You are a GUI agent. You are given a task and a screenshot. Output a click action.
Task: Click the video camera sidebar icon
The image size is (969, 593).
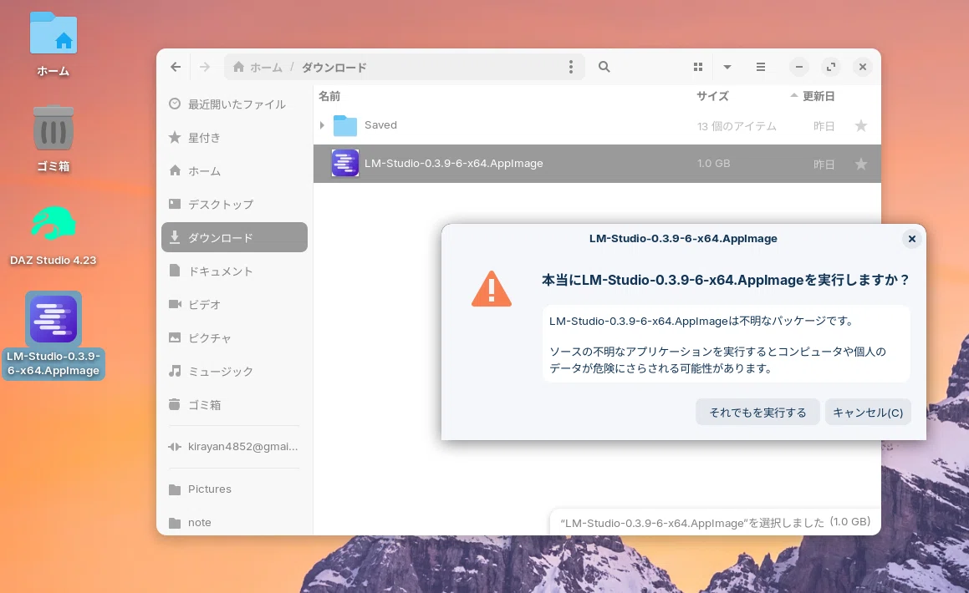[x=175, y=303]
